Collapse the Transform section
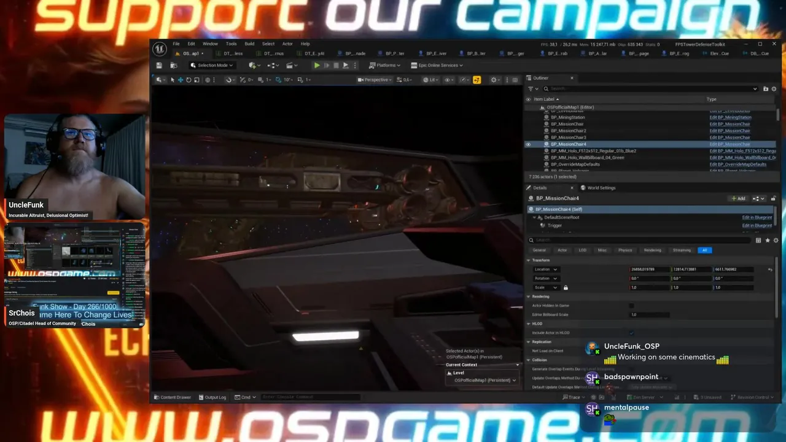The width and height of the screenshot is (786, 442). click(529, 260)
